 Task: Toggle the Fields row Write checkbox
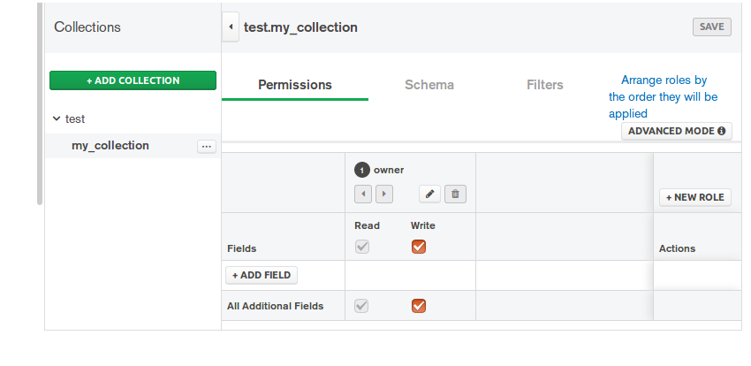tap(419, 248)
